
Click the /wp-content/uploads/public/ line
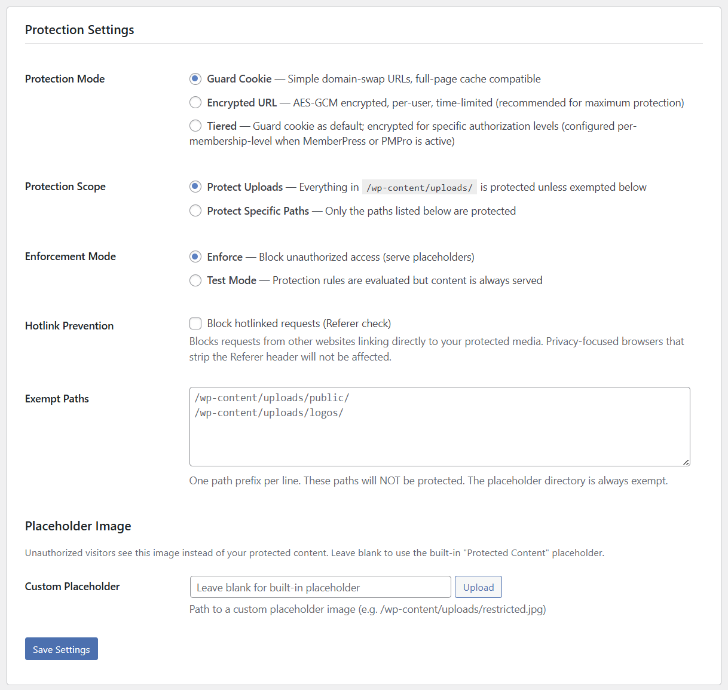(x=272, y=397)
